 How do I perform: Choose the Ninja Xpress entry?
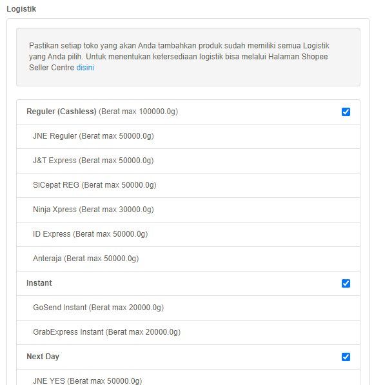(188, 210)
